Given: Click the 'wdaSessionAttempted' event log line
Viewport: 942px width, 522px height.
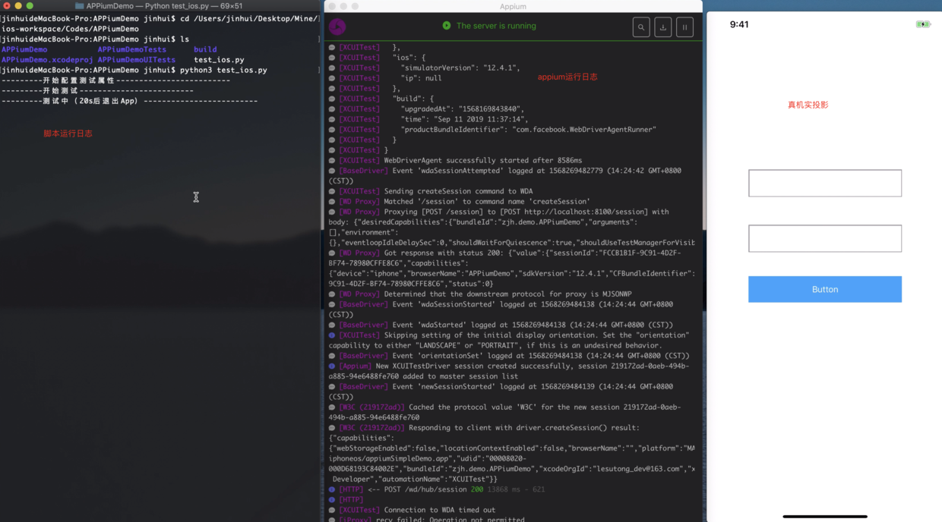Looking at the screenshot, I should click(x=504, y=176).
